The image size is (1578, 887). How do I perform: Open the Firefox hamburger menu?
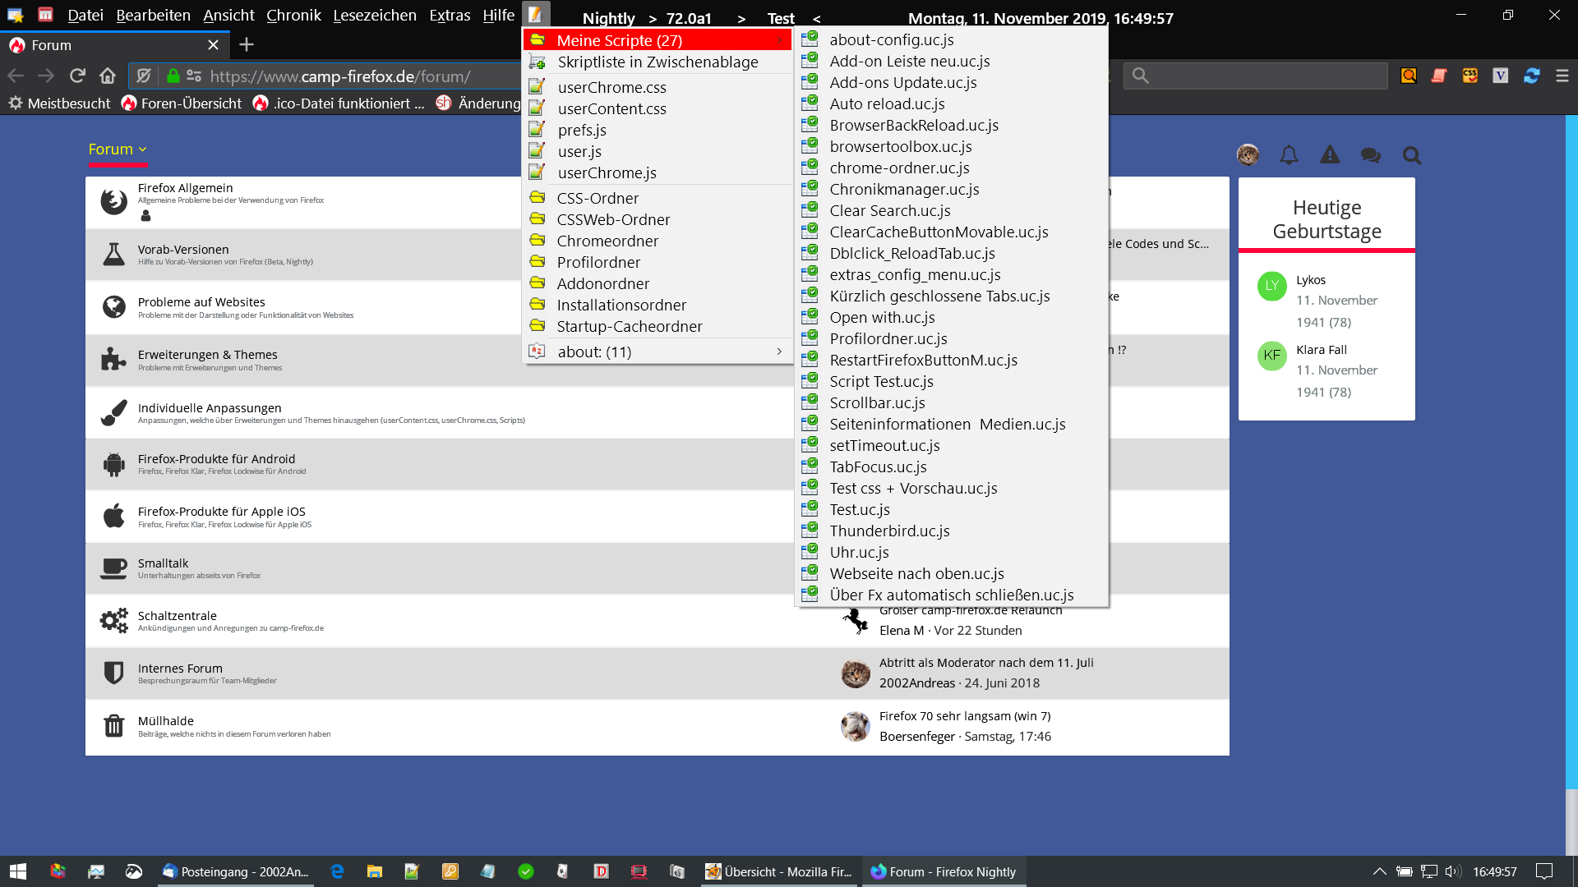pyautogui.click(x=1562, y=76)
